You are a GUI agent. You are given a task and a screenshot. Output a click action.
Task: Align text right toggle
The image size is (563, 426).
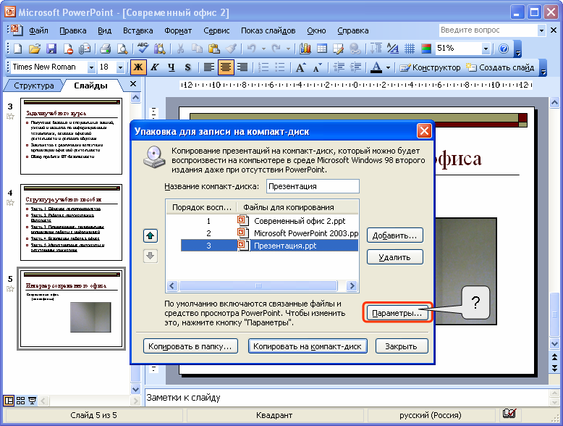242,67
